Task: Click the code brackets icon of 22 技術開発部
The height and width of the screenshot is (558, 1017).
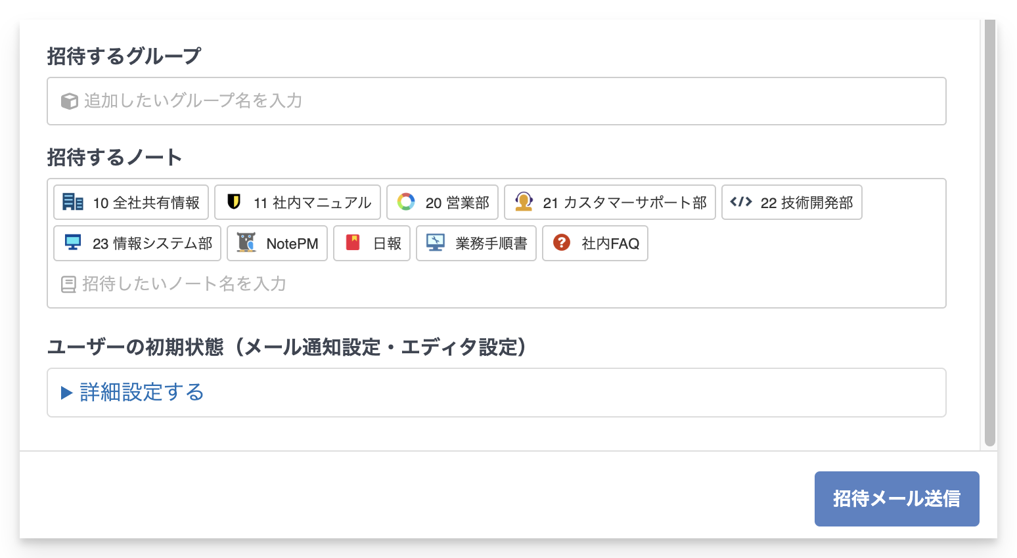Action: click(x=741, y=202)
